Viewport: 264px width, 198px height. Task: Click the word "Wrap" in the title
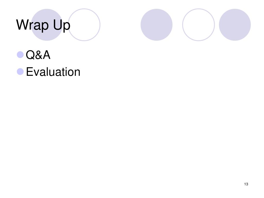(x=32, y=25)
